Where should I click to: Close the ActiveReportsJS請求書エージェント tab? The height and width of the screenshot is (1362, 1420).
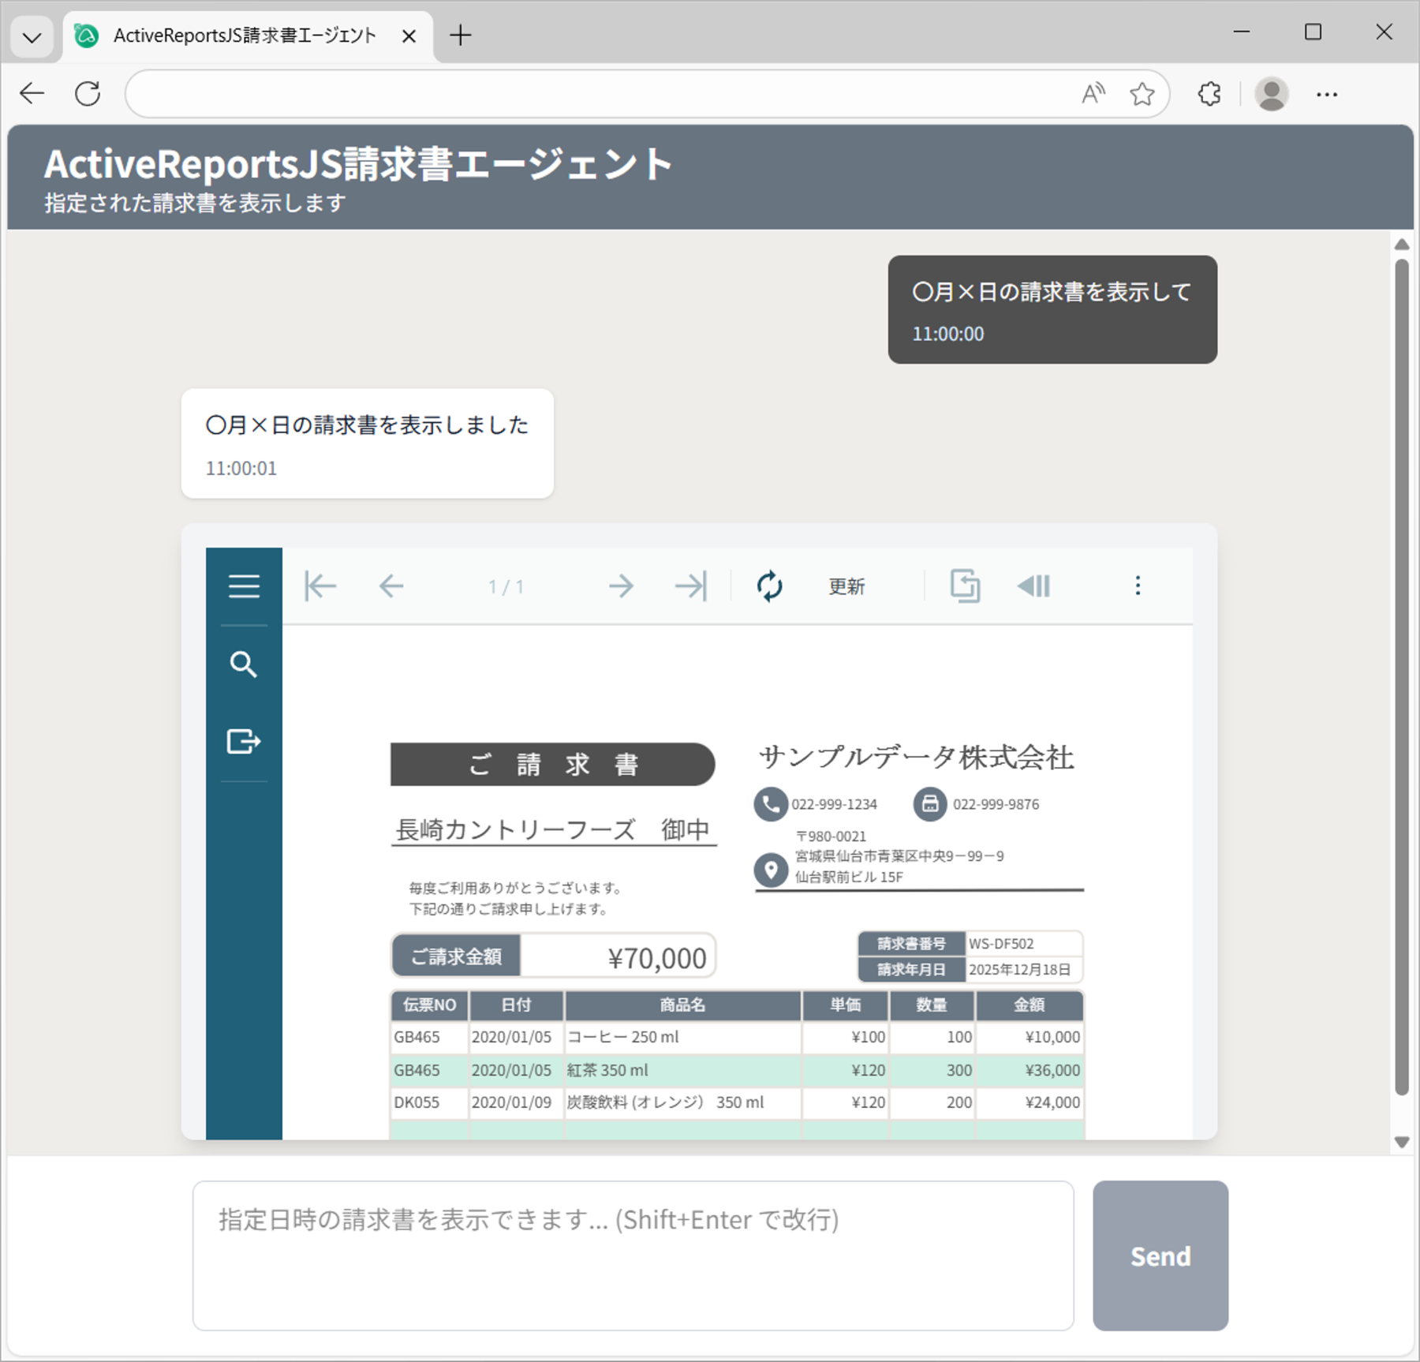point(409,36)
